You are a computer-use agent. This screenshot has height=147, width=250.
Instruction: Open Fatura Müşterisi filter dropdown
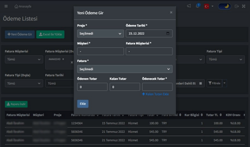[24, 59]
